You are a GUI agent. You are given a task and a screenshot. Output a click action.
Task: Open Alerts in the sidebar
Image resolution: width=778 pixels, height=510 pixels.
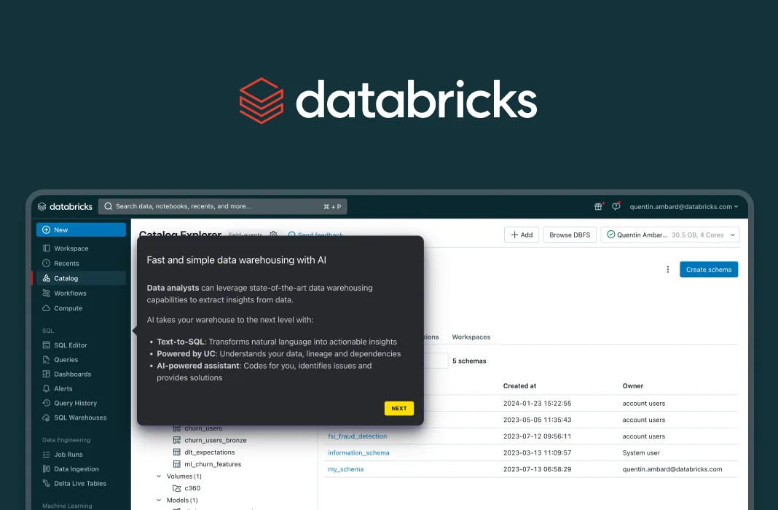[x=63, y=388]
